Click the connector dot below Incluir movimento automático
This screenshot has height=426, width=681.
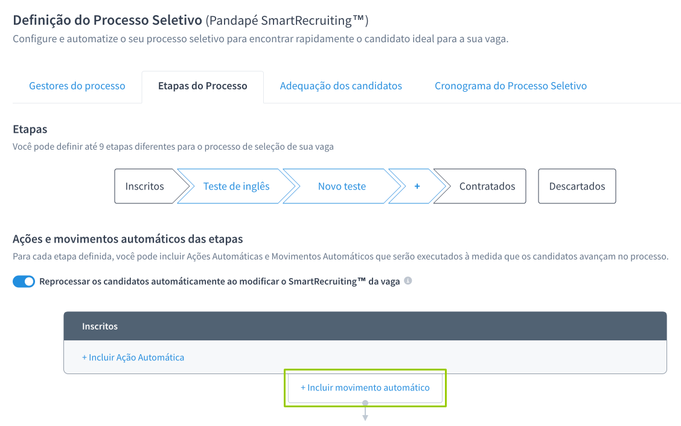click(x=365, y=402)
